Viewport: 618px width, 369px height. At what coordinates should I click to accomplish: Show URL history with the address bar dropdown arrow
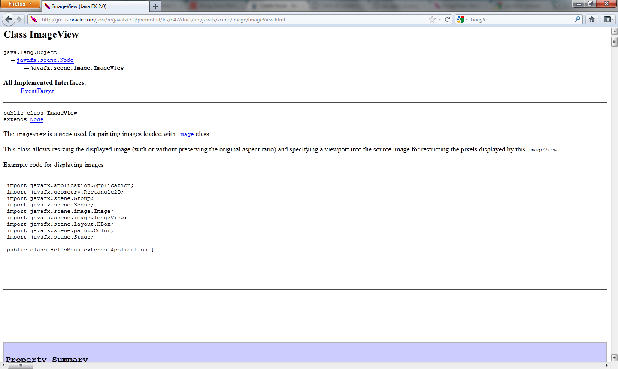(439, 19)
